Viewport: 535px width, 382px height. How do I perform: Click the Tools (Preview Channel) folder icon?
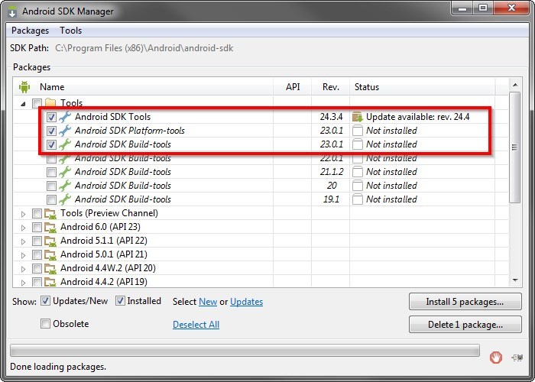coord(50,213)
